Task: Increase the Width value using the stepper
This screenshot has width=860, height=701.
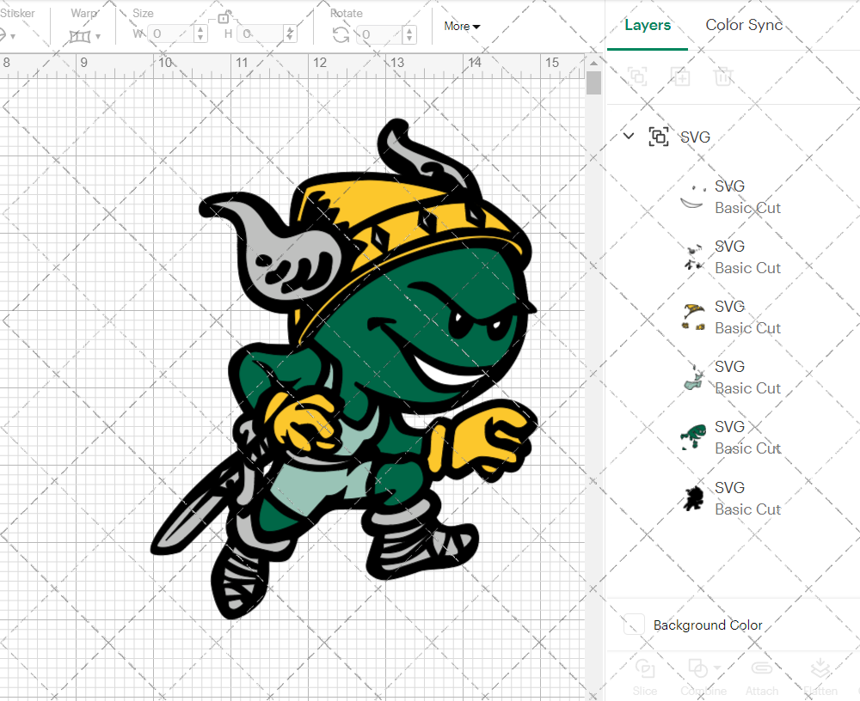Action: pos(200,29)
